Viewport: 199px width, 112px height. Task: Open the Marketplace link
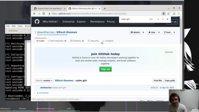click(97, 21)
